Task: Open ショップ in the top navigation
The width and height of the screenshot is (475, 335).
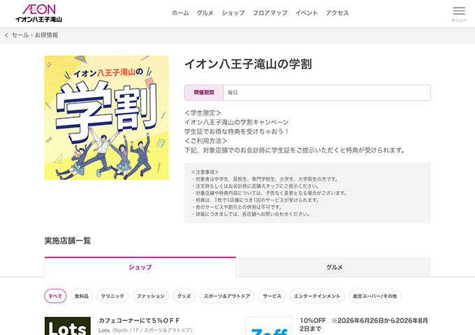Action: point(233,13)
